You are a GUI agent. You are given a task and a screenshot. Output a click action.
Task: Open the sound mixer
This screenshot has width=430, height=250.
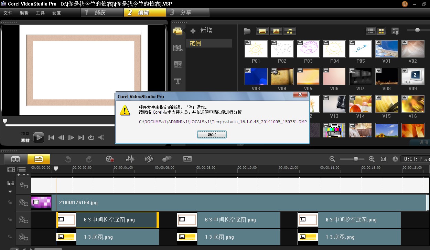(x=130, y=159)
